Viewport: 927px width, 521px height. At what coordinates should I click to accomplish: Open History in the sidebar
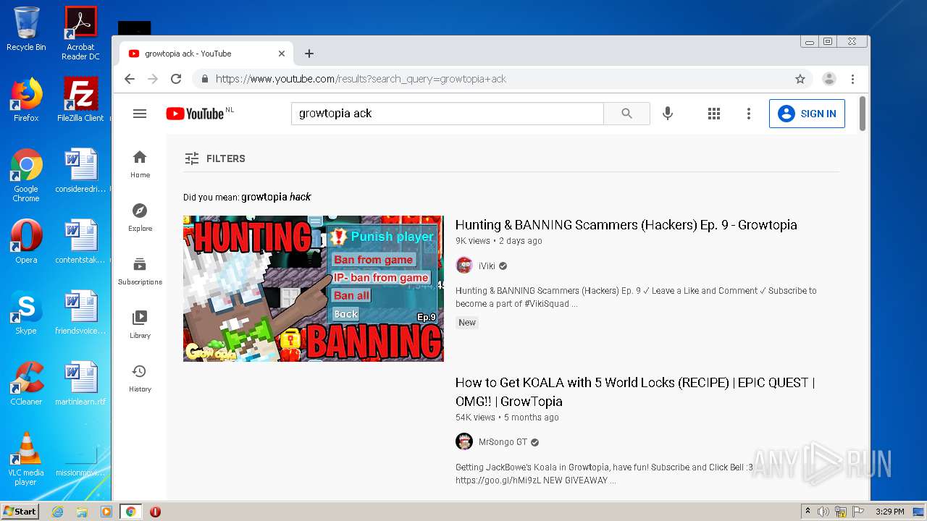(140, 378)
